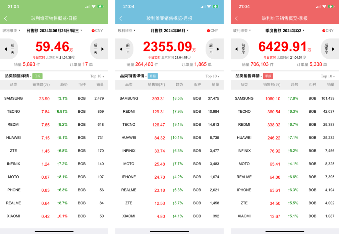
Task: Tap the quarterly total 6429.91万
Action: (285, 47)
